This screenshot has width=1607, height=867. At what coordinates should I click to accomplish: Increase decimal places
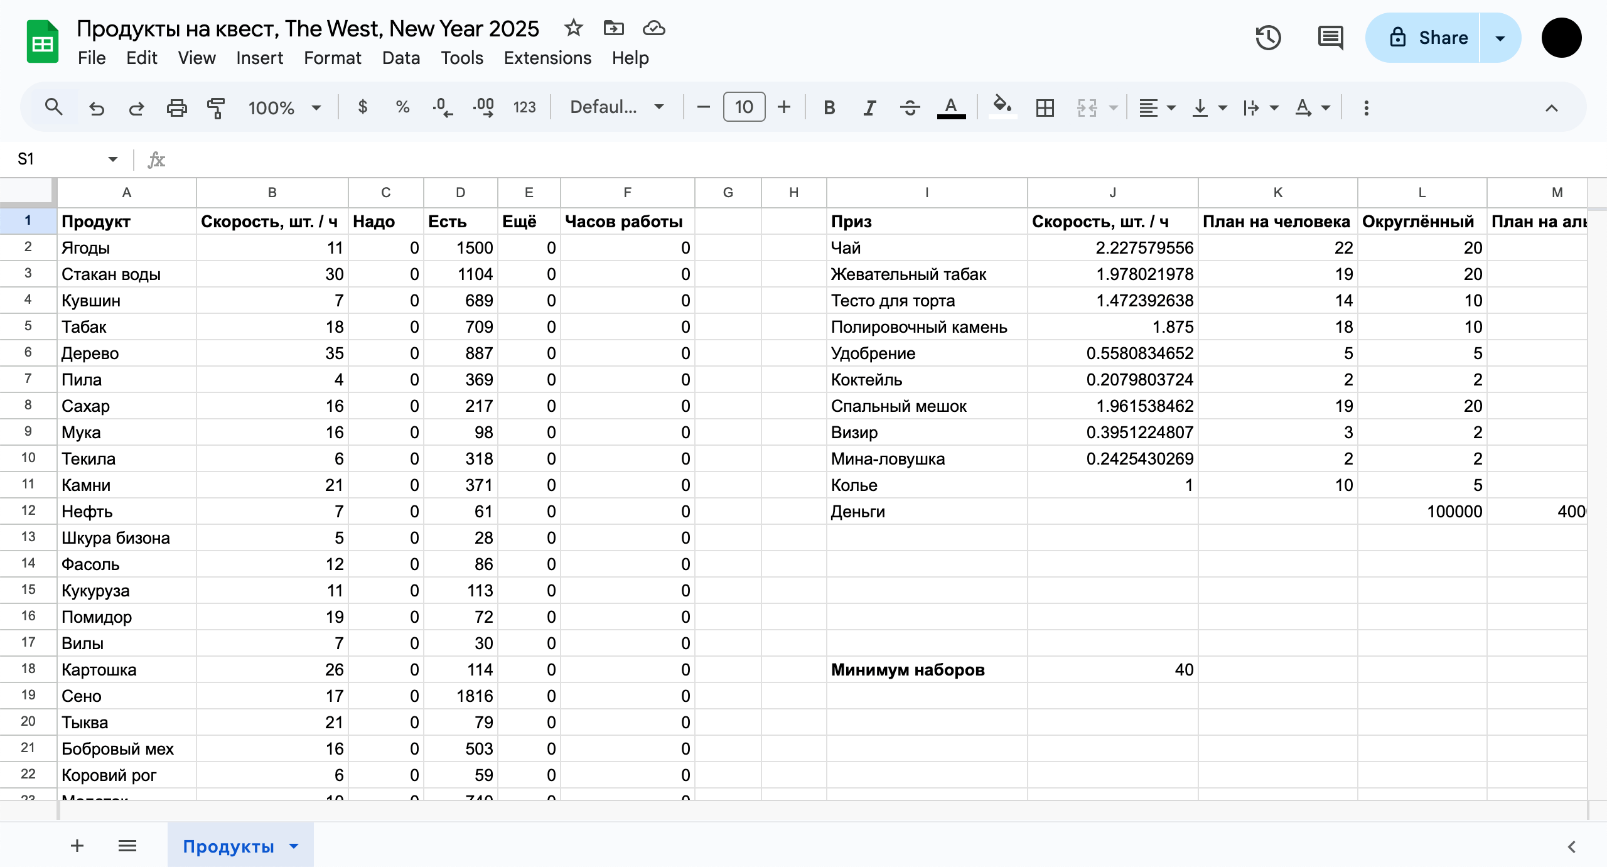(483, 107)
